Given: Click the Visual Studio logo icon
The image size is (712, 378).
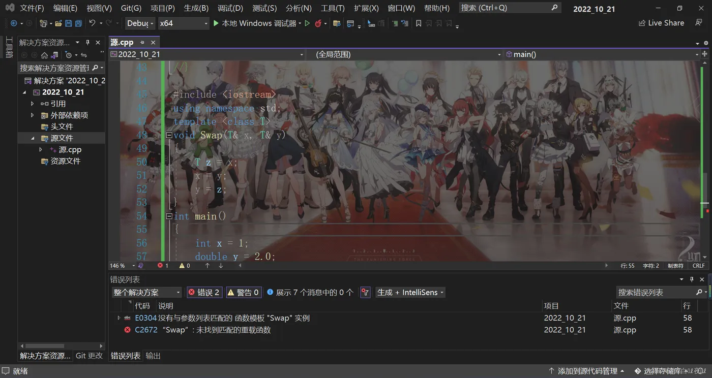Looking at the screenshot, I should click(x=10, y=8).
